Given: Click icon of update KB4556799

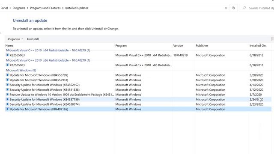Looking at the screenshot, I should click(x=7, y=75).
